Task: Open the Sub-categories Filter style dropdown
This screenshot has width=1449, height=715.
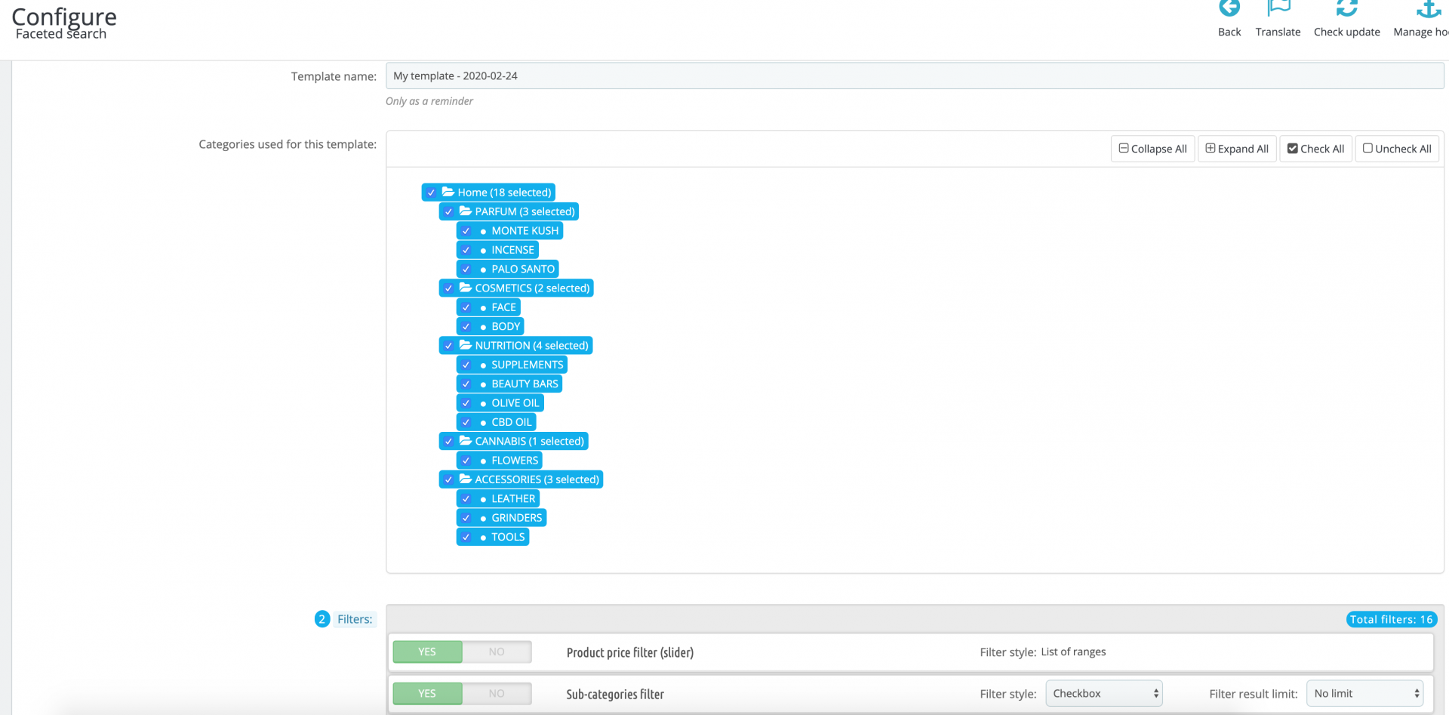Action: click(x=1104, y=693)
